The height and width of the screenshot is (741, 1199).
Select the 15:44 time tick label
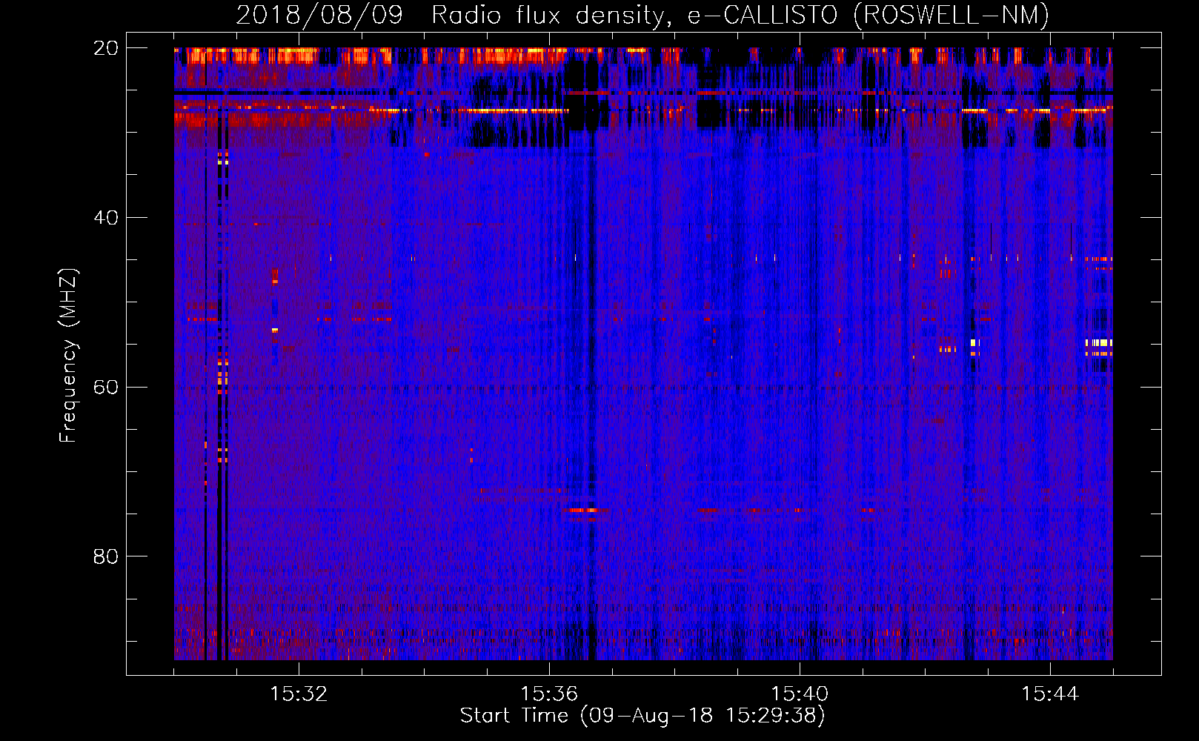point(1050,694)
